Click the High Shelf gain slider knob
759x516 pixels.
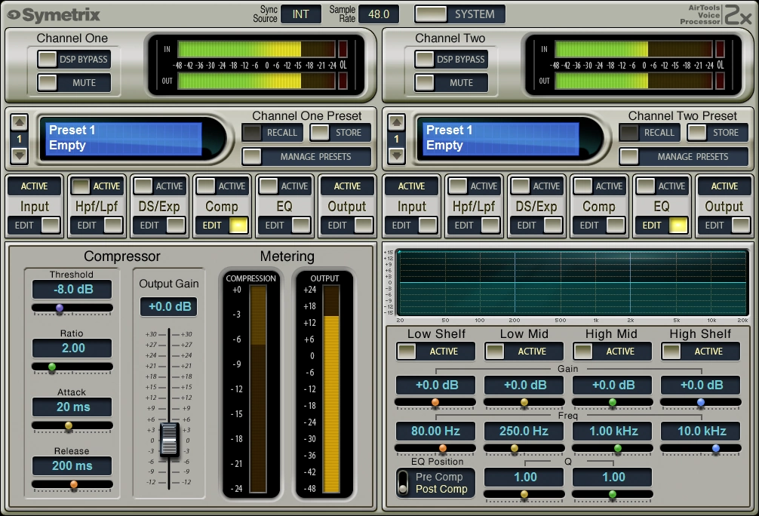tap(700, 402)
